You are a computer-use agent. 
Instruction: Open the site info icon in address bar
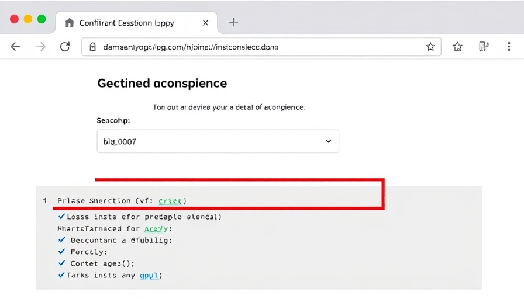coord(92,47)
